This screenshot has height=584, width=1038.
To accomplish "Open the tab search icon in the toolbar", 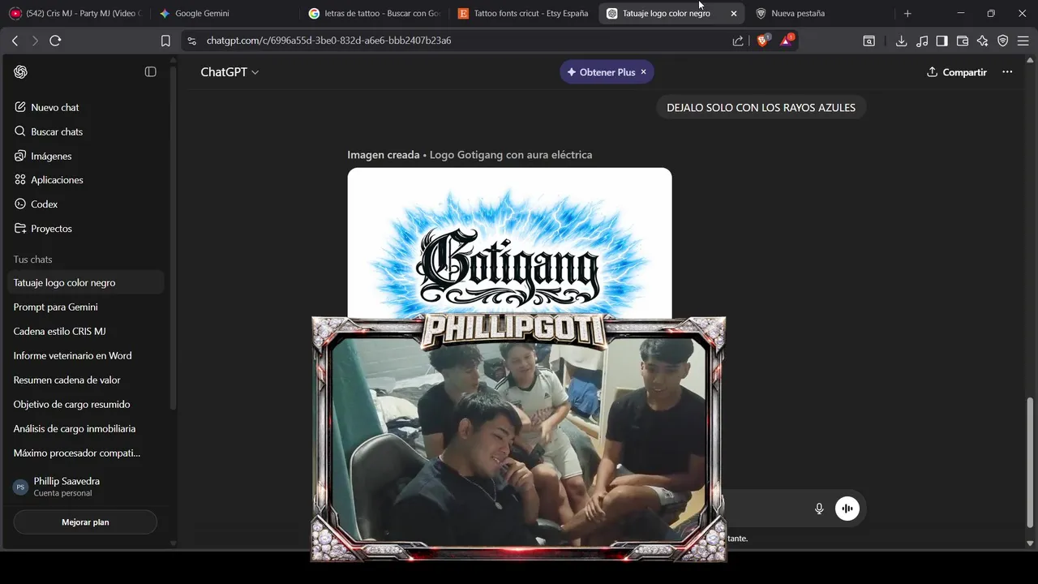I will click(869, 41).
